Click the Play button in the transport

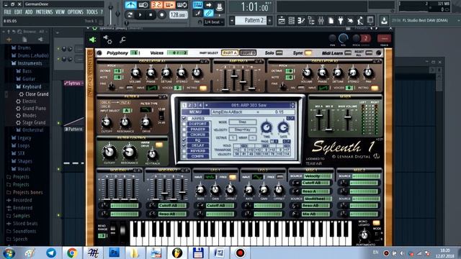click(x=140, y=14)
